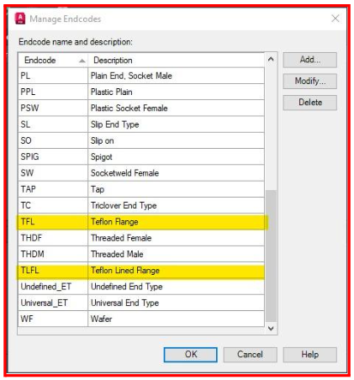Image resolution: width=354 pixels, height=380 pixels.
Task: Click the Add... button
Action: [310, 60]
